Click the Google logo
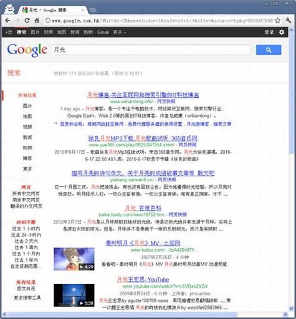The image size is (296, 319). [27, 50]
